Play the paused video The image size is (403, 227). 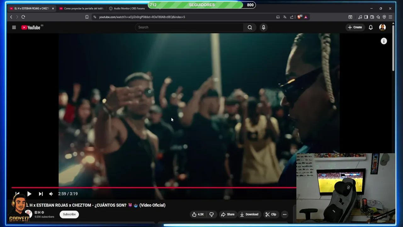[x=29, y=194]
